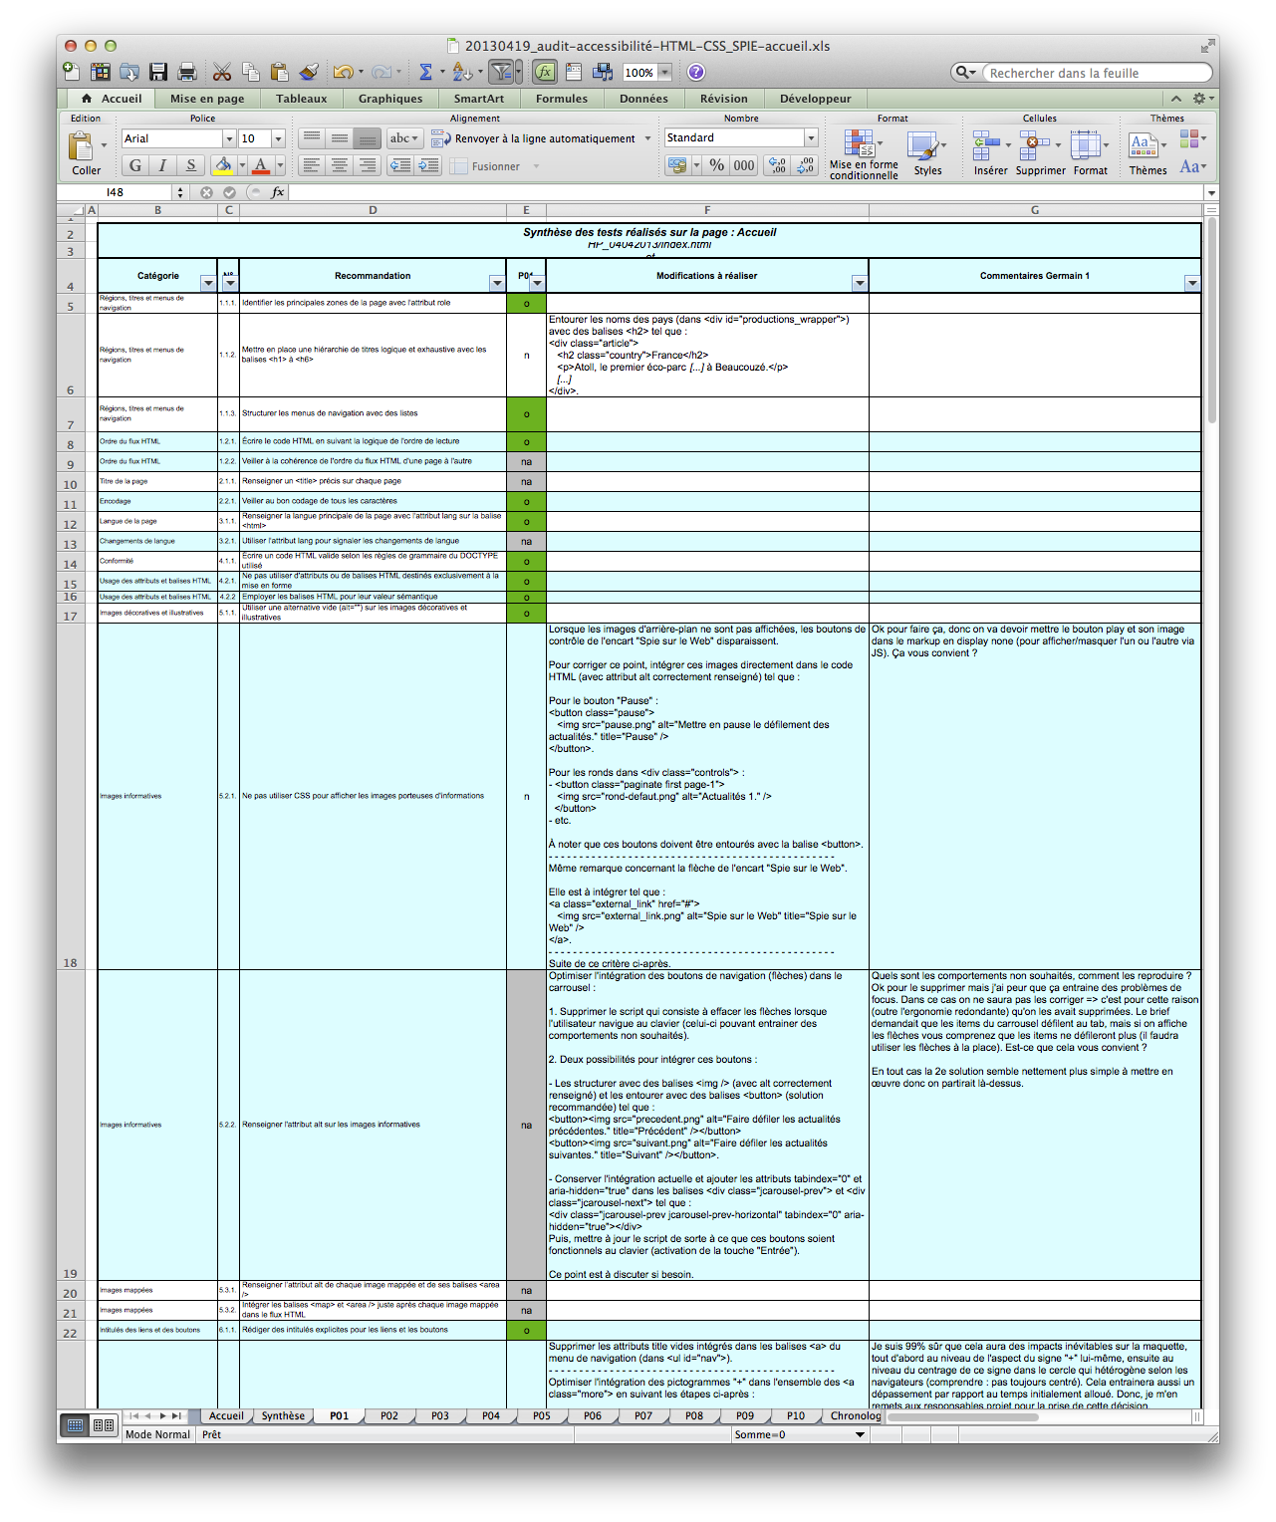Open the template gallery icon
The height and width of the screenshot is (1522, 1276).
click(x=100, y=72)
